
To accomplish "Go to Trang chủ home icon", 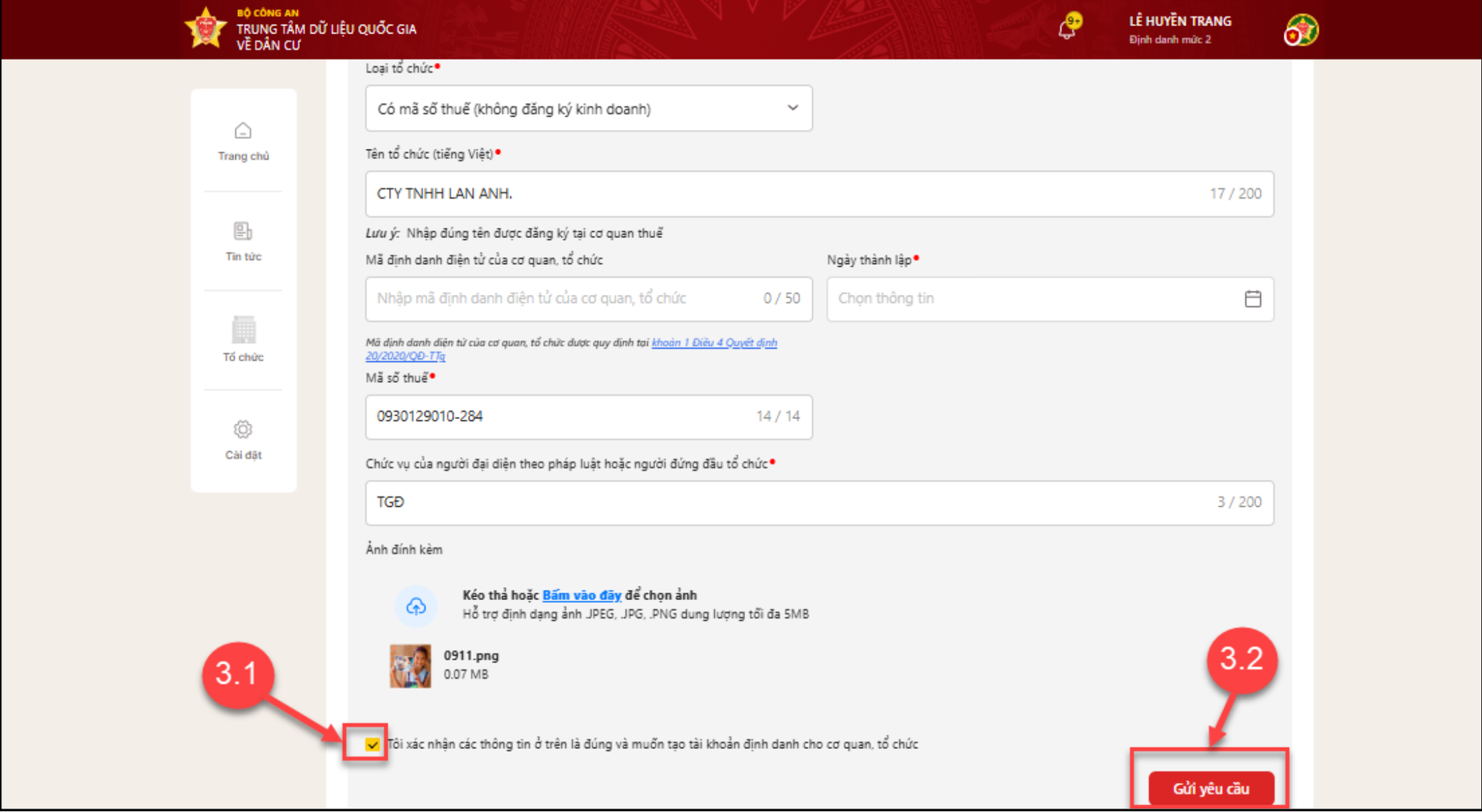I will click(x=243, y=131).
